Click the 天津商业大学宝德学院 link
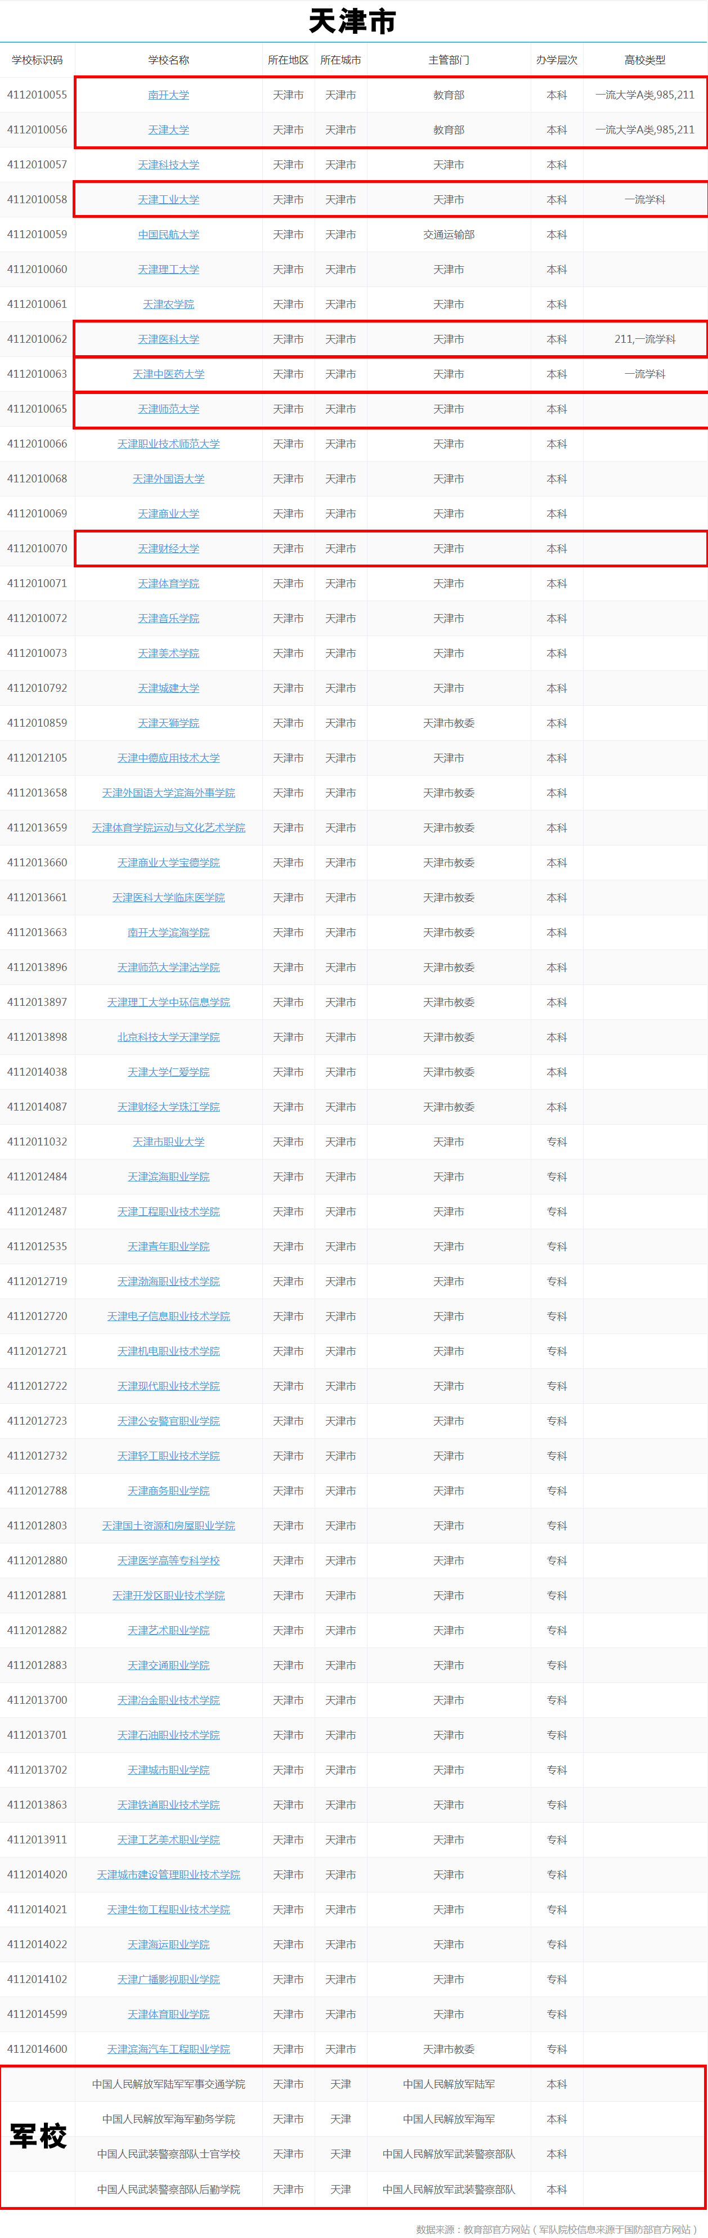This screenshot has height=2238, width=708. (x=168, y=863)
